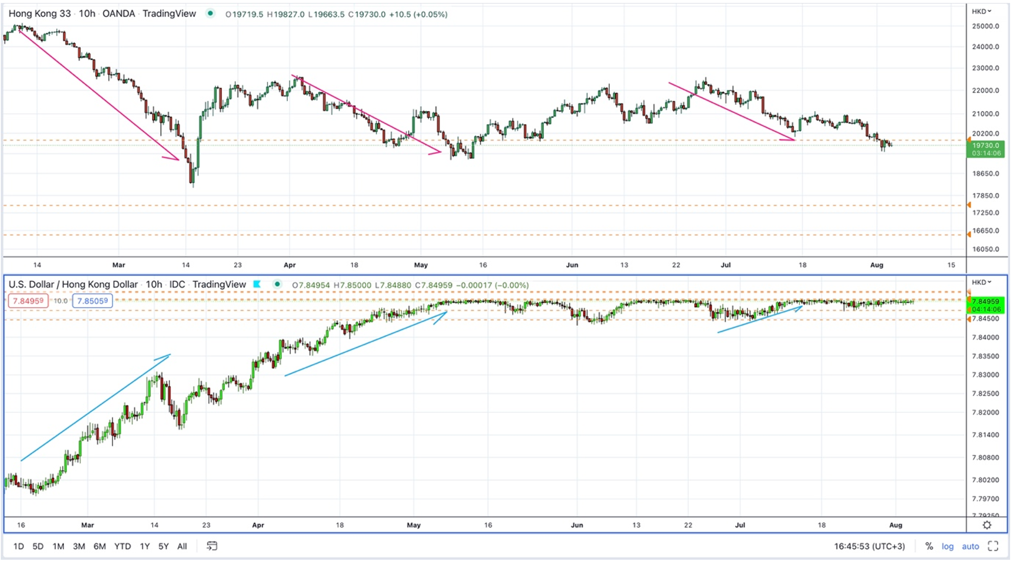This screenshot has width=1013, height=561.
Task: Click the market status dot in Hong Kong 33 header
Action: pyautogui.click(x=211, y=13)
